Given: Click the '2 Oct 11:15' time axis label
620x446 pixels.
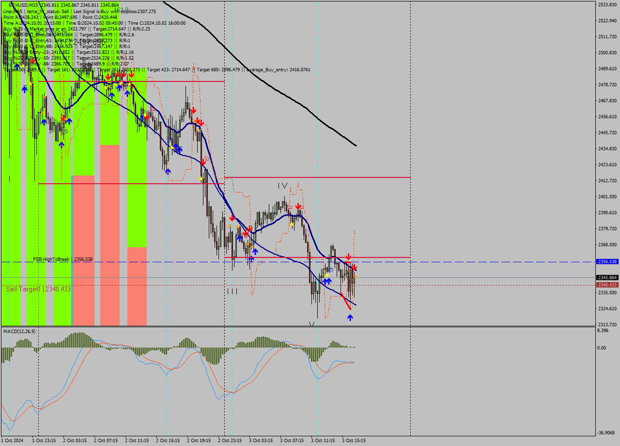Looking at the screenshot, I should [x=137, y=441].
